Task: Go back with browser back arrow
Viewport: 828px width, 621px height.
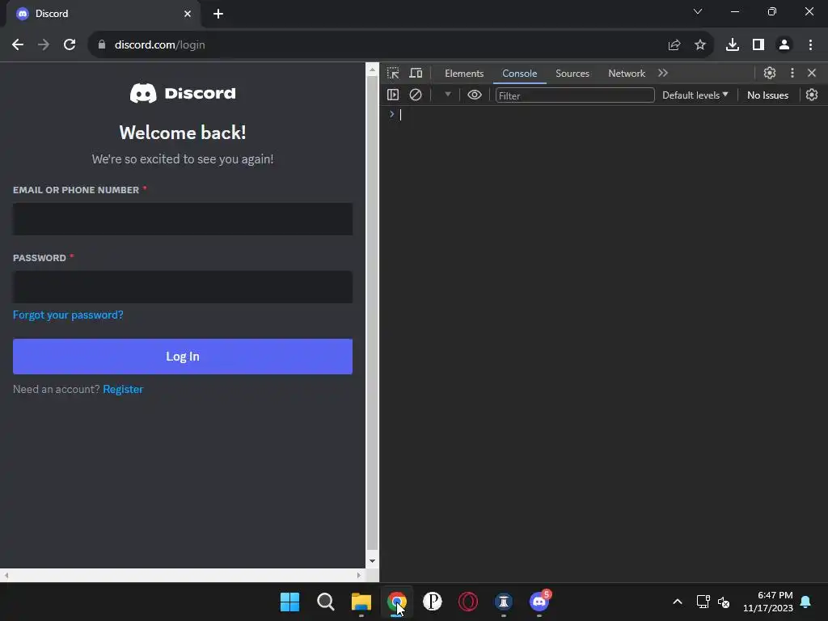Action: click(x=18, y=45)
